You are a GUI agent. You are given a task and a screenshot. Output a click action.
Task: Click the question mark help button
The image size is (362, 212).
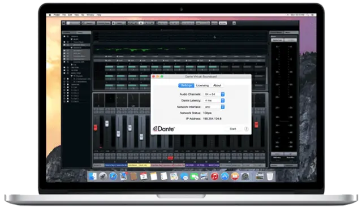tap(247, 129)
